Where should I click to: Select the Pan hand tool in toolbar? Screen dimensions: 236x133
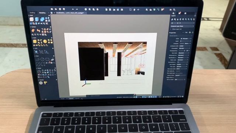click(134, 10)
